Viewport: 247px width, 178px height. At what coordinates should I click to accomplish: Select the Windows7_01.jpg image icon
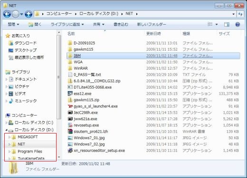[x=70, y=138]
